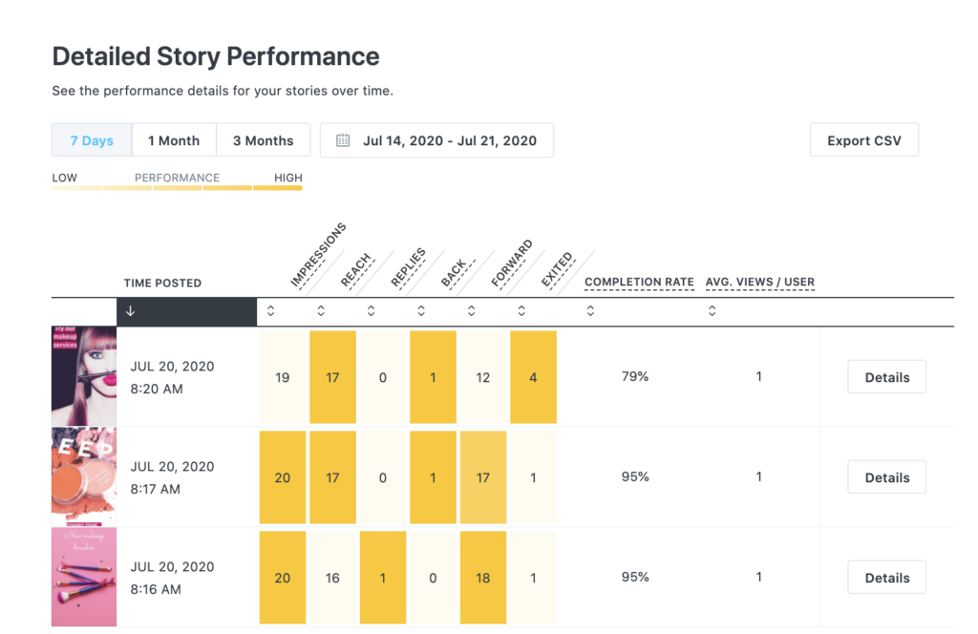Switch to the 3 Months tab

(263, 141)
